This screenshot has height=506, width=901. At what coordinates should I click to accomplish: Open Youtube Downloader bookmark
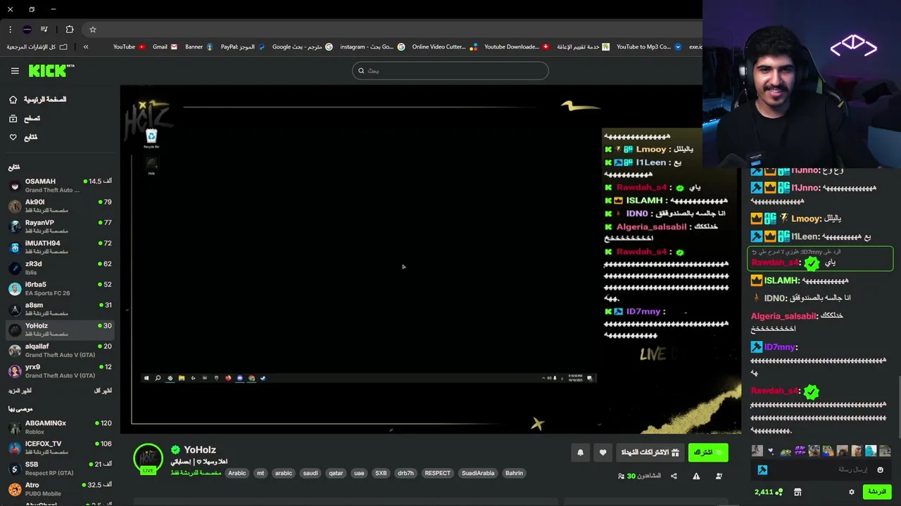[x=517, y=47]
